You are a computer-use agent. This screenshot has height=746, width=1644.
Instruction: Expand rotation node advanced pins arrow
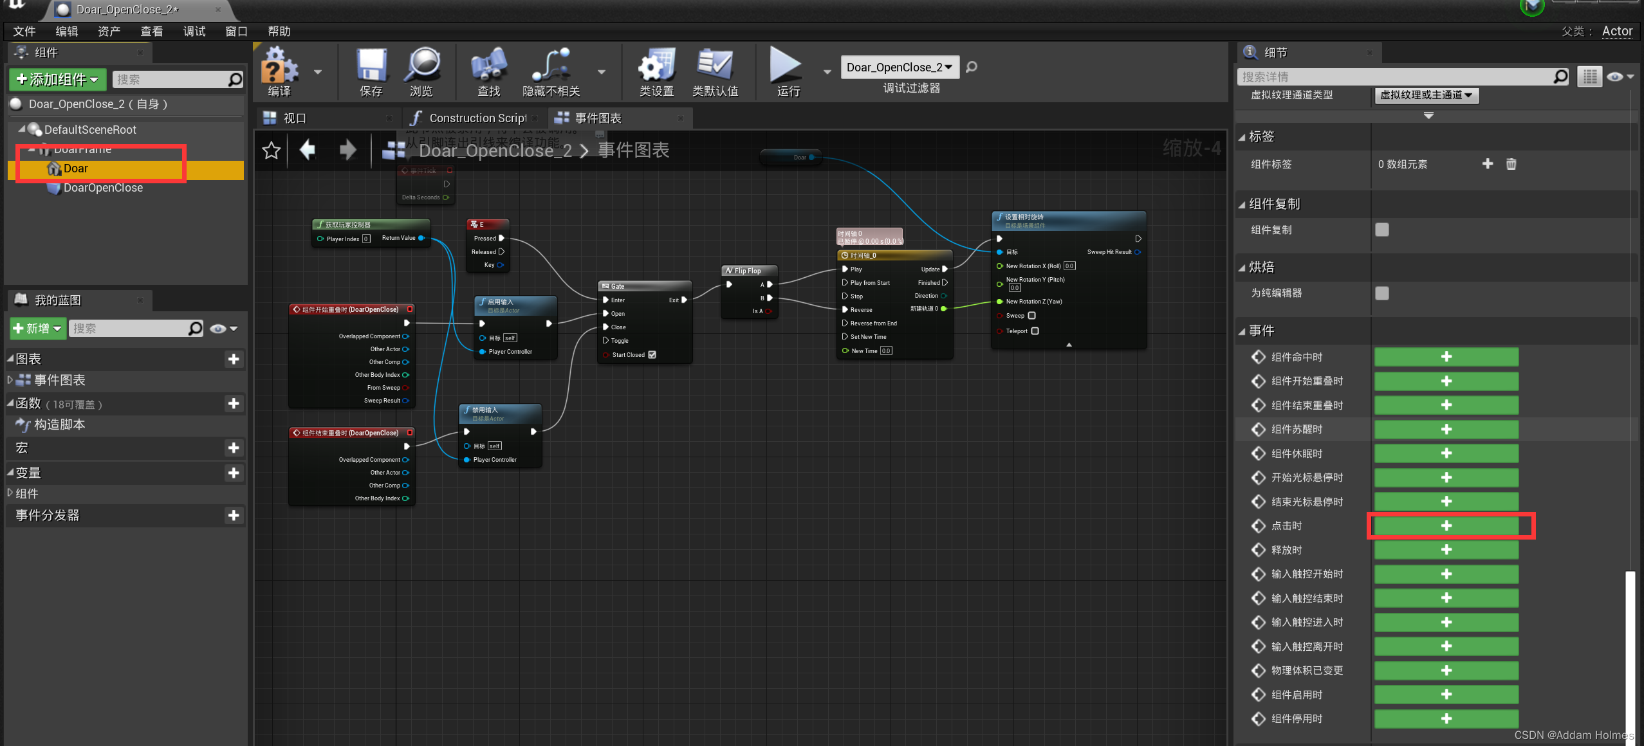coord(1069,345)
